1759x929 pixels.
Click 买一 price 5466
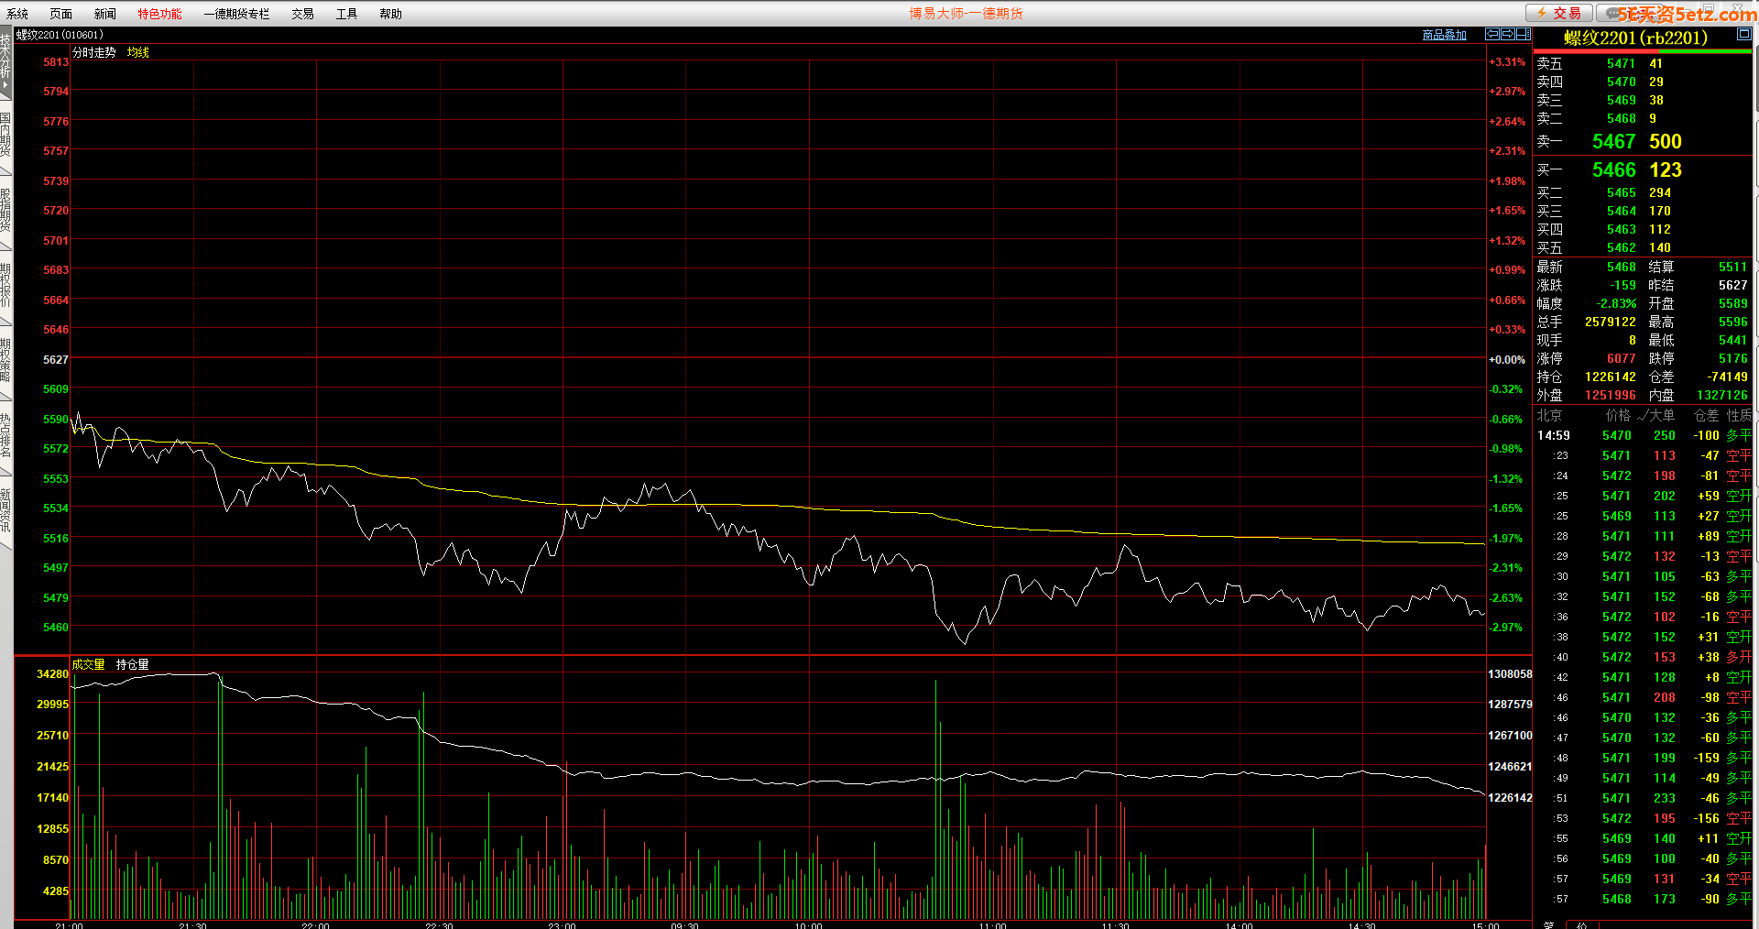pos(1614,169)
